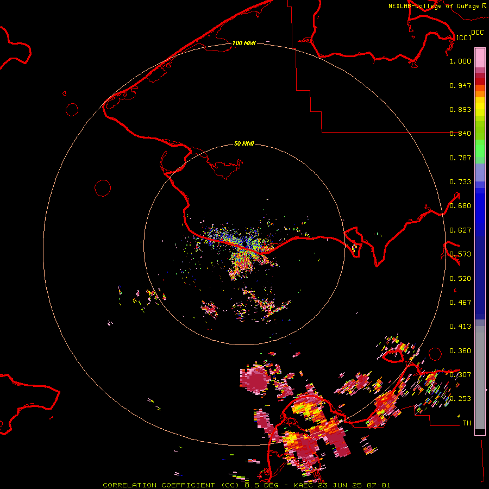Click the gray band of the color bar
Viewport: 489px width, 489px height.
[480, 378]
